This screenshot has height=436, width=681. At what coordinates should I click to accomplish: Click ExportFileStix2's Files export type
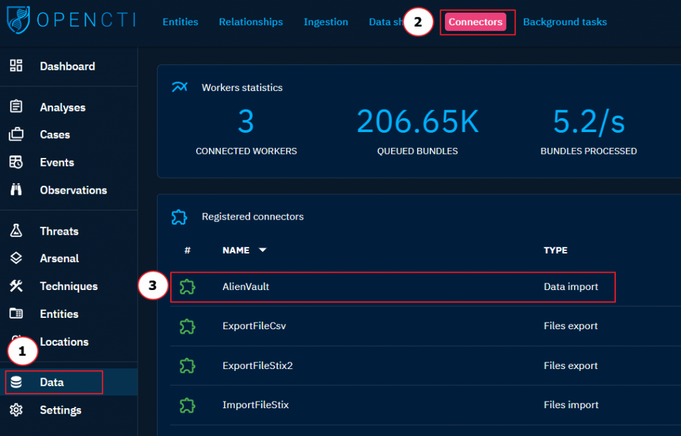pos(571,366)
